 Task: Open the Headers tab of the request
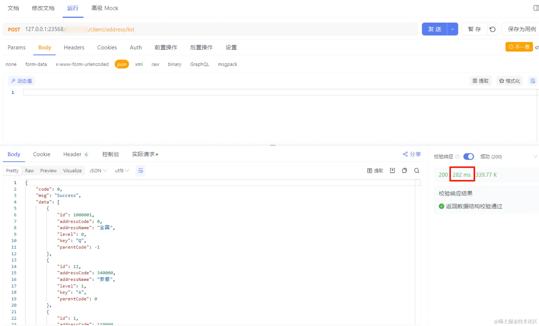[x=74, y=47]
